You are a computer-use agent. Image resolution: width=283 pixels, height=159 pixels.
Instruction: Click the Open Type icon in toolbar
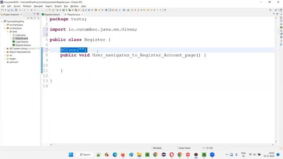point(96,10)
